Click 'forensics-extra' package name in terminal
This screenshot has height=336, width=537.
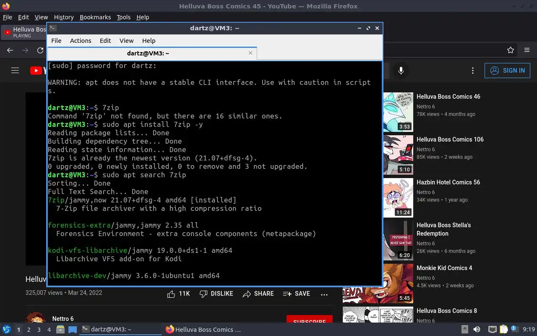click(79, 225)
